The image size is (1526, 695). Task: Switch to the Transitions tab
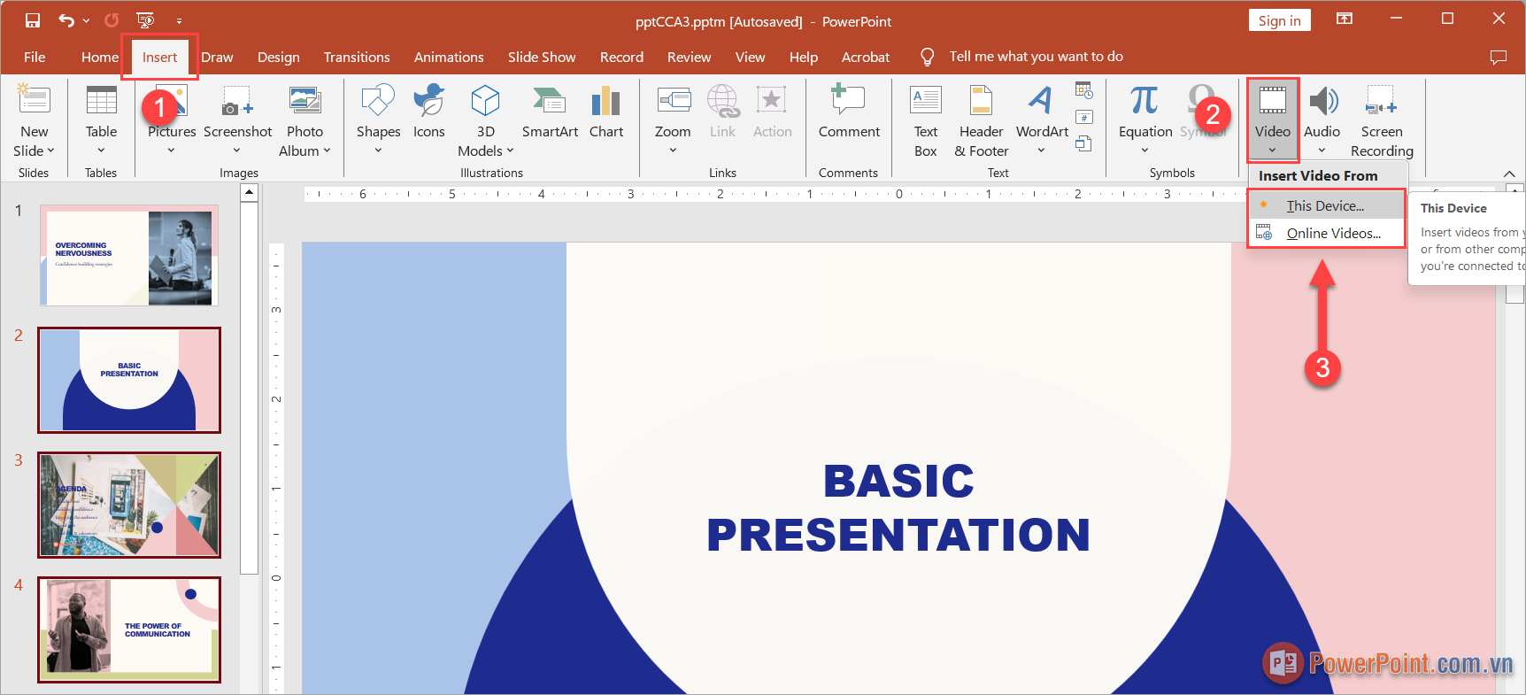(357, 57)
